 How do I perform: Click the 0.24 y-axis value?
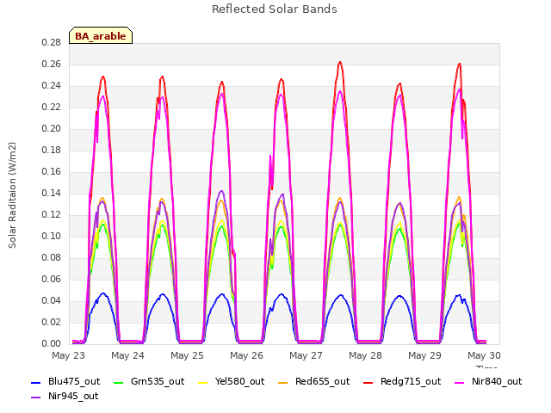click(52, 86)
